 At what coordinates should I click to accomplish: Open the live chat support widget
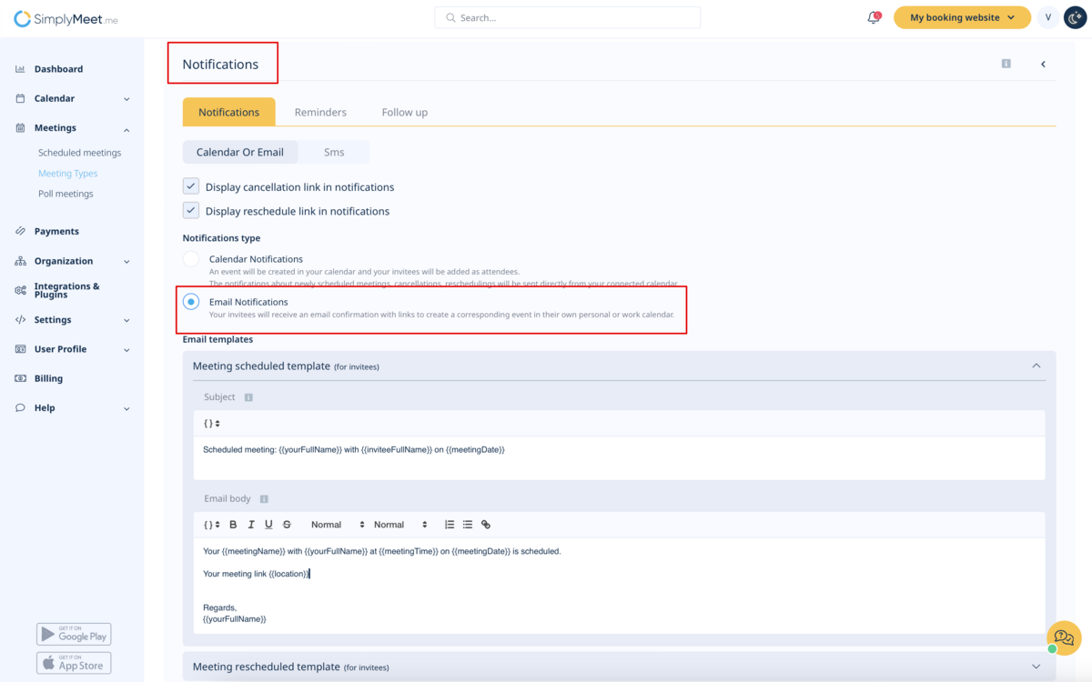tap(1063, 638)
